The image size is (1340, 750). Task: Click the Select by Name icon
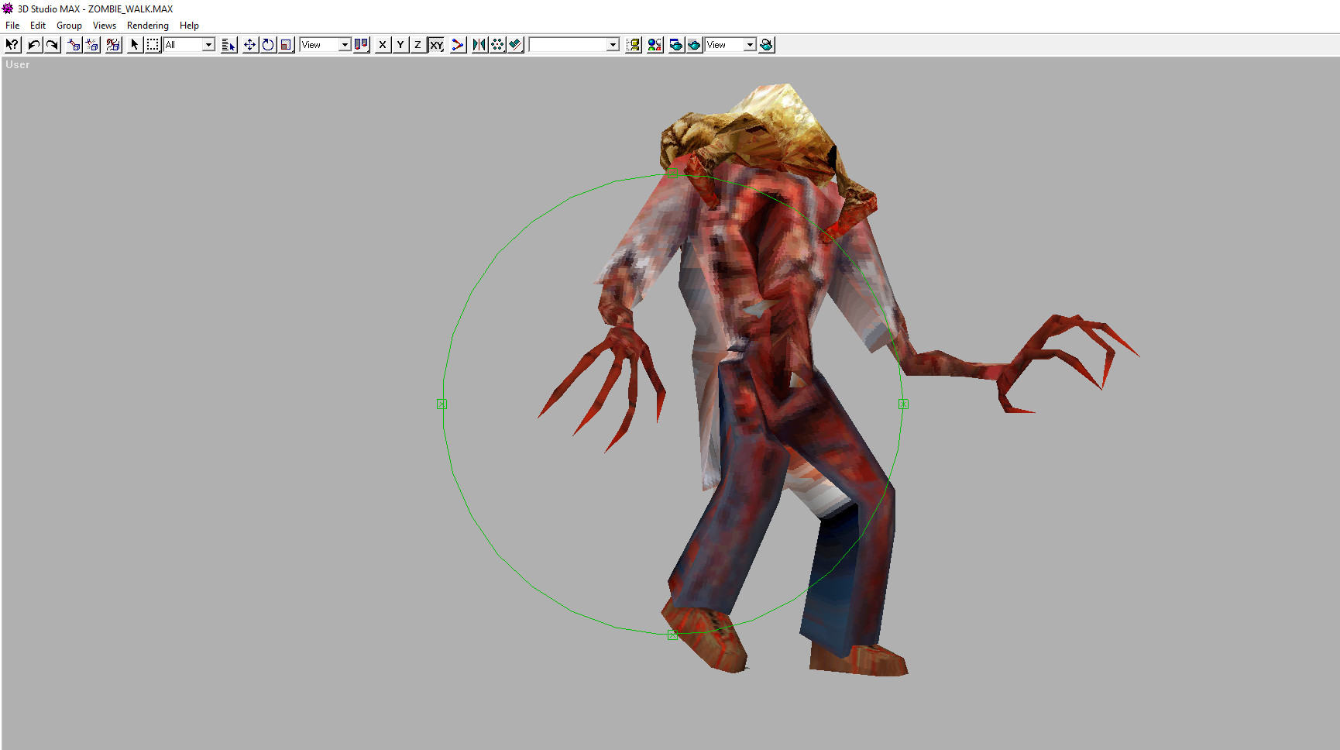[x=229, y=44]
